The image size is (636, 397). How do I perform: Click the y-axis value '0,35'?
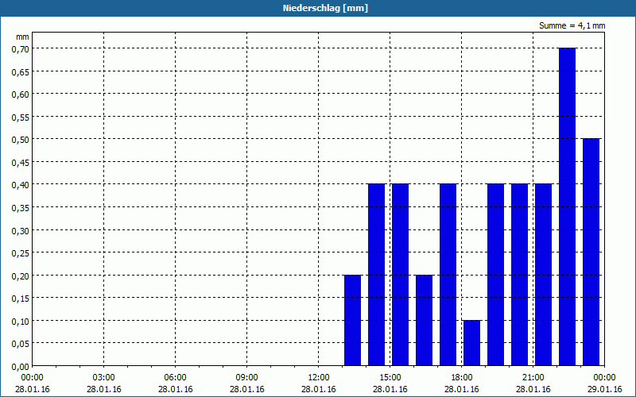coord(20,207)
